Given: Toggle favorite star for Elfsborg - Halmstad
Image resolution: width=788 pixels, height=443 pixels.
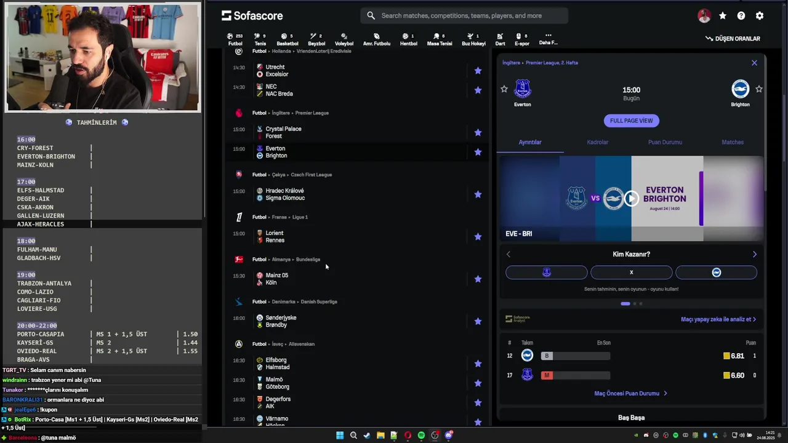Looking at the screenshot, I should 478,364.
